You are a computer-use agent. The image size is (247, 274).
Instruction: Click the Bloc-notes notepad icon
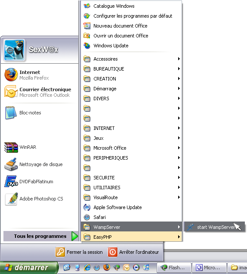[11, 113]
